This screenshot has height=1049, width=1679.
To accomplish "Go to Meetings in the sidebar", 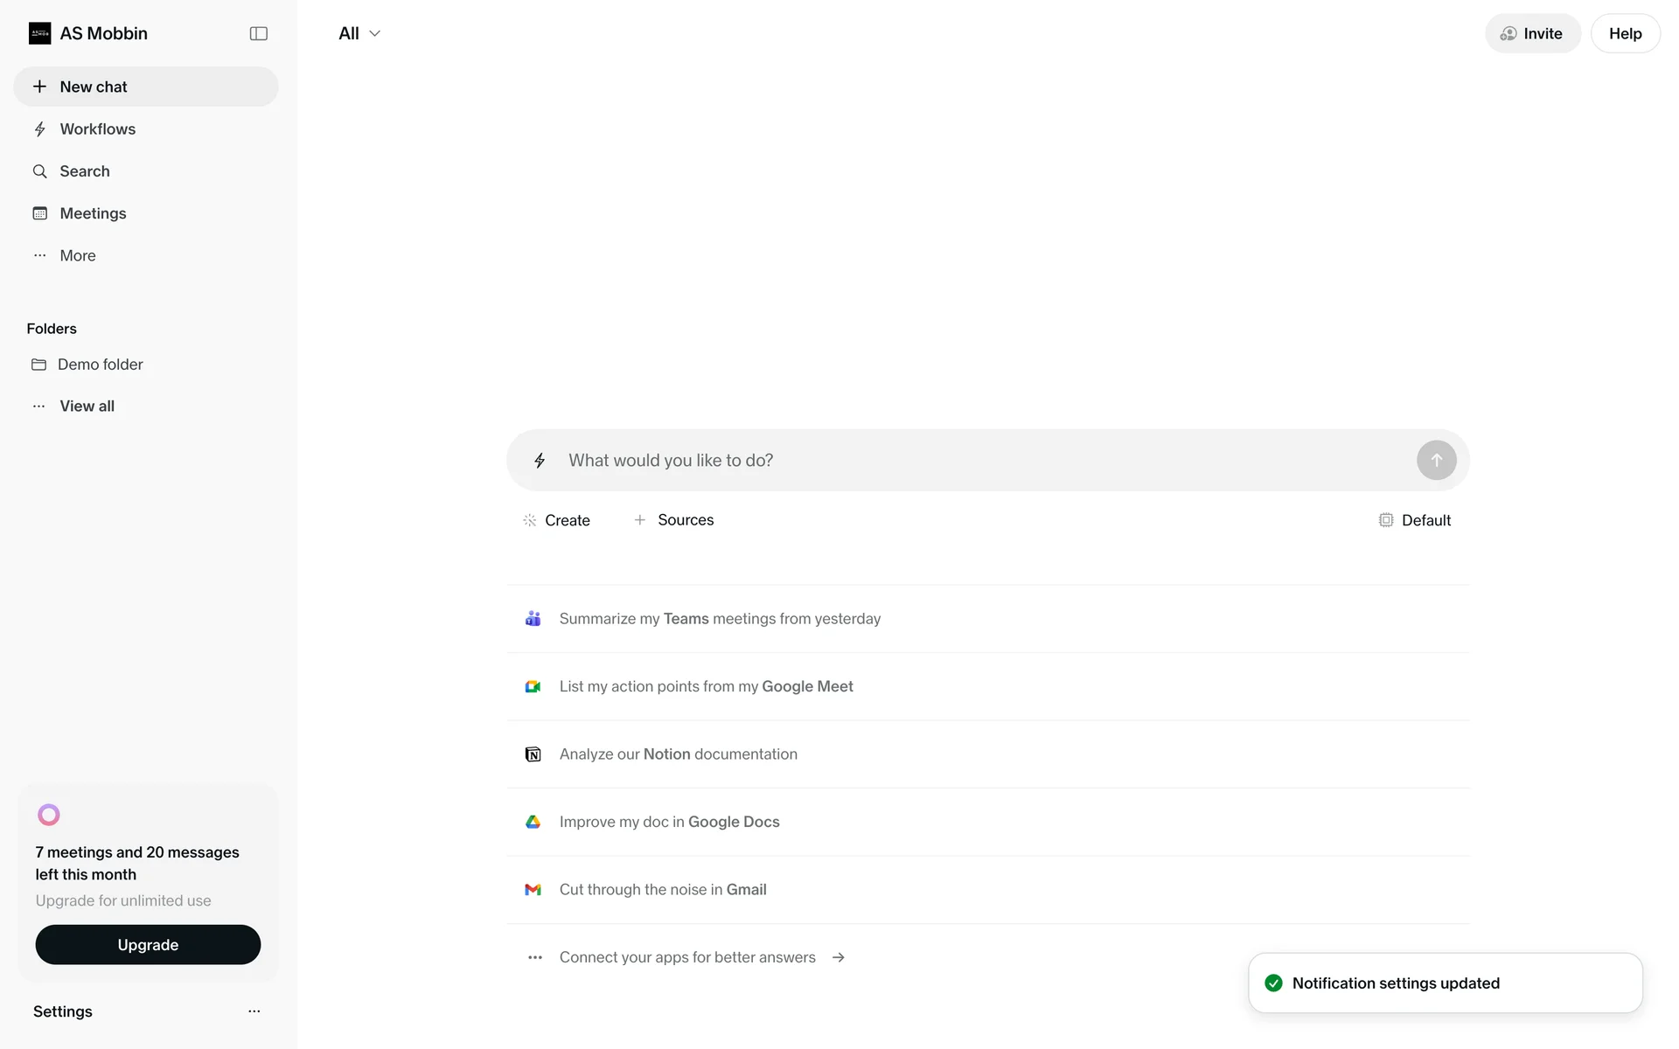I will pyautogui.click(x=93, y=213).
